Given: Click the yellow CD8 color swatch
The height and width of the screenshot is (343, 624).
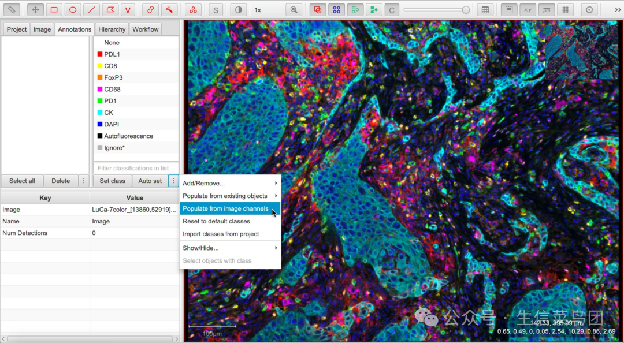Looking at the screenshot, I should (100, 66).
